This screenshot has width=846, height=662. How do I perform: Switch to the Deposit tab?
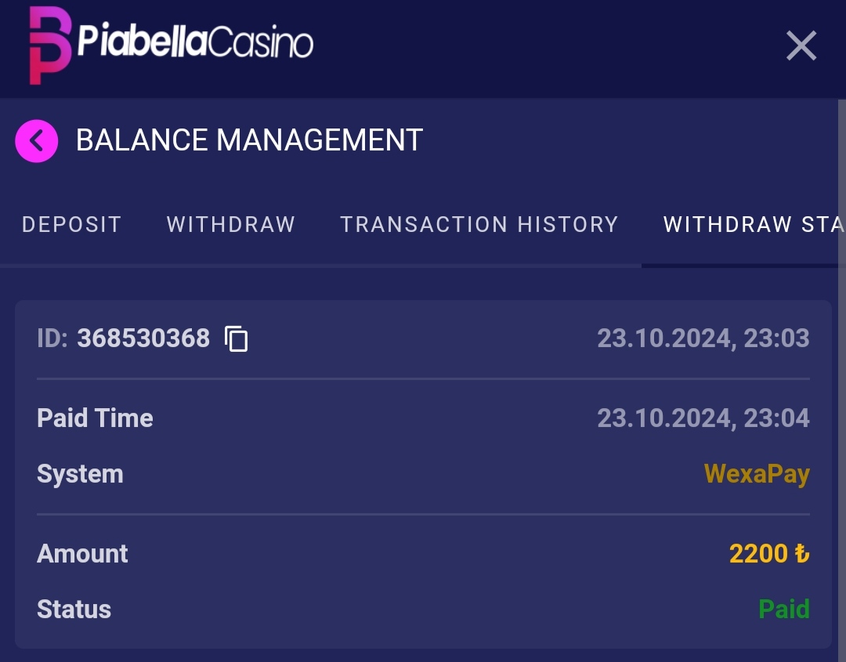point(71,225)
